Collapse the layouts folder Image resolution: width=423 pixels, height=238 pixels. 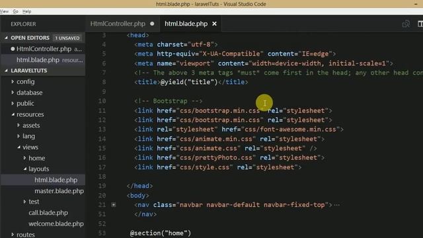coord(25,169)
